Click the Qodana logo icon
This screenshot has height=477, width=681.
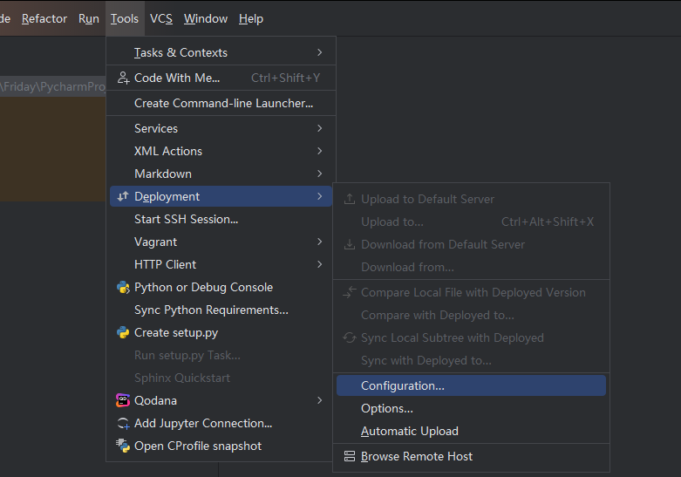pyautogui.click(x=123, y=400)
